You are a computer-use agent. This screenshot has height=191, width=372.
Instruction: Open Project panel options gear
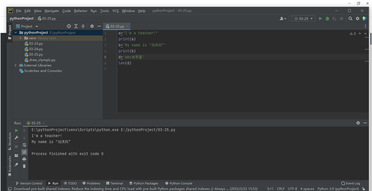click(x=92, y=26)
